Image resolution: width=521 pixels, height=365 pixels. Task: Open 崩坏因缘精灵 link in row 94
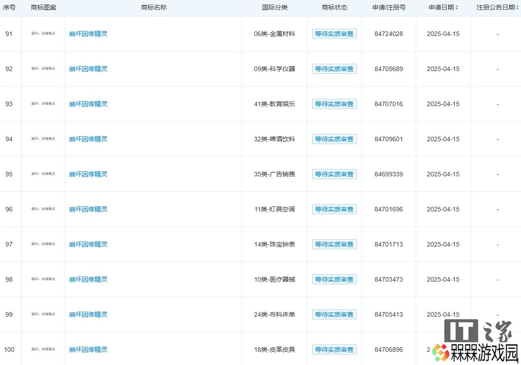(x=88, y=139)
